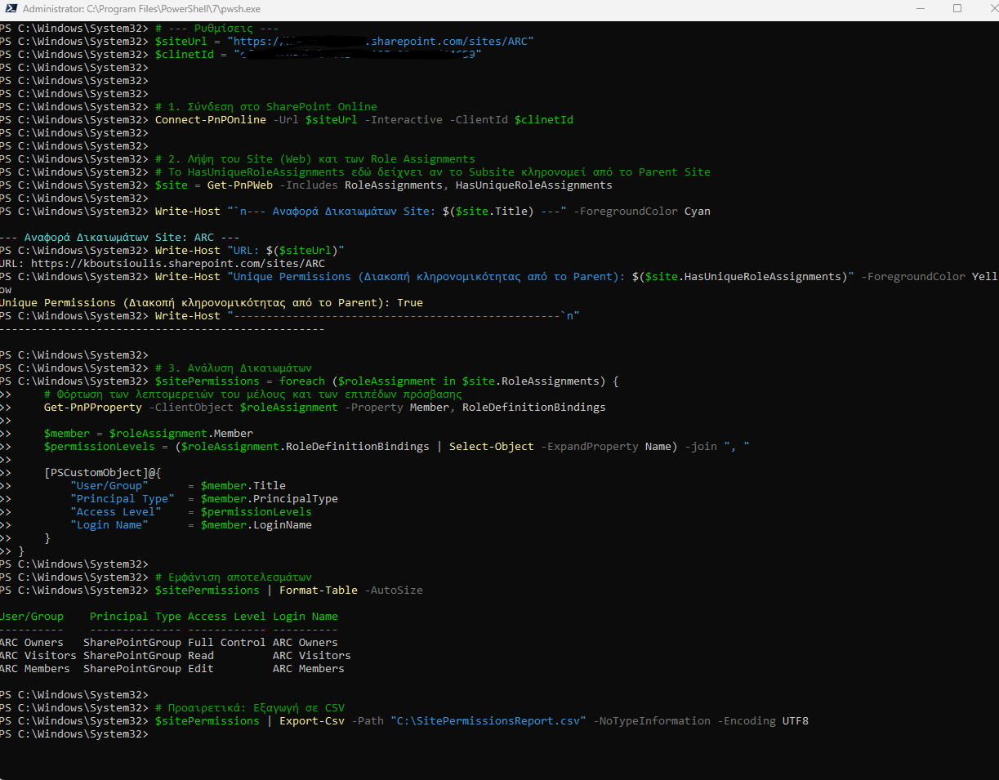Click the Export-Csv cmdlet
Viewport: 999px width, 780px height.
tap(311, 721)
